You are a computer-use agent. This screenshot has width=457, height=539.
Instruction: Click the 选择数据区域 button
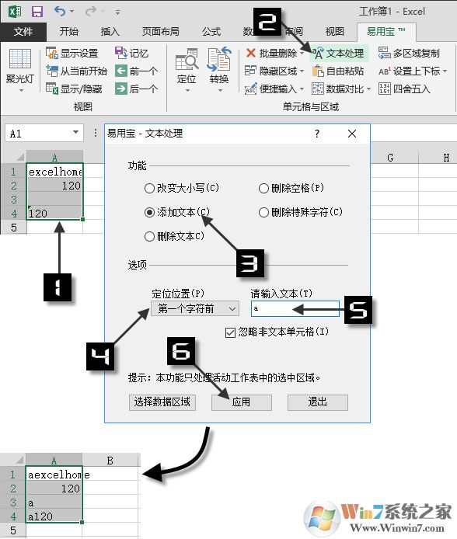click(x=162, y=402)
